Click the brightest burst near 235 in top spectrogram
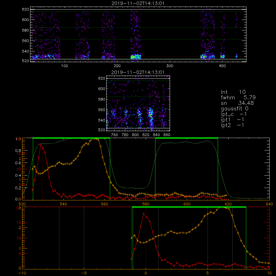 [136, 57]
